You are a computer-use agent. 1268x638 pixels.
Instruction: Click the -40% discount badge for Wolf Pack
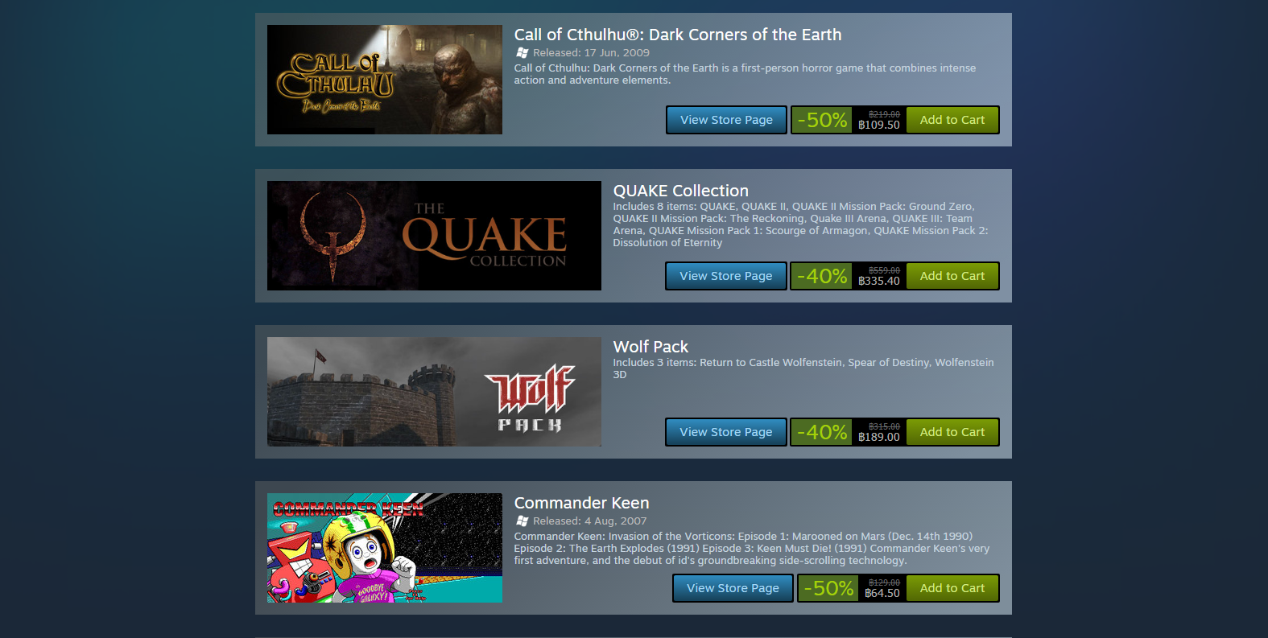[x=822, y=432]
